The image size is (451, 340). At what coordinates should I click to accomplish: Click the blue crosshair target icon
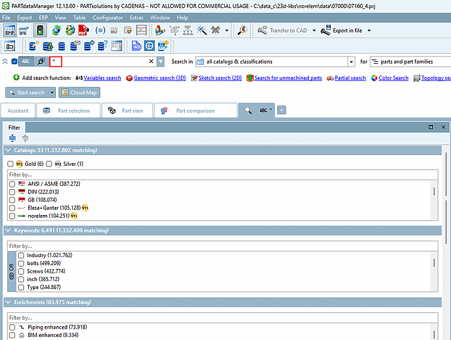(150, 46)
